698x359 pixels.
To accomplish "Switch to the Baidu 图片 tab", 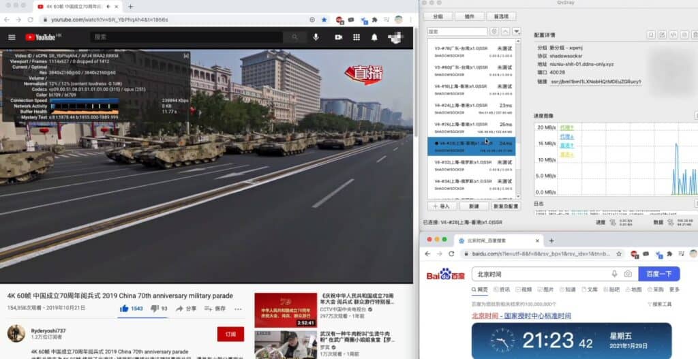I will coord(545,290).
